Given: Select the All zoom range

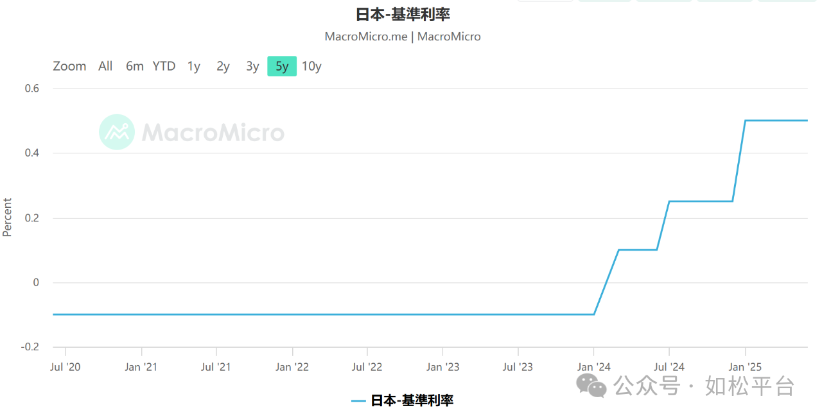Looking at the screenshot, I should (105, 66).
